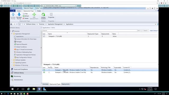Reload the browser page
The image size is (169, 95).
tap(5, 3)
